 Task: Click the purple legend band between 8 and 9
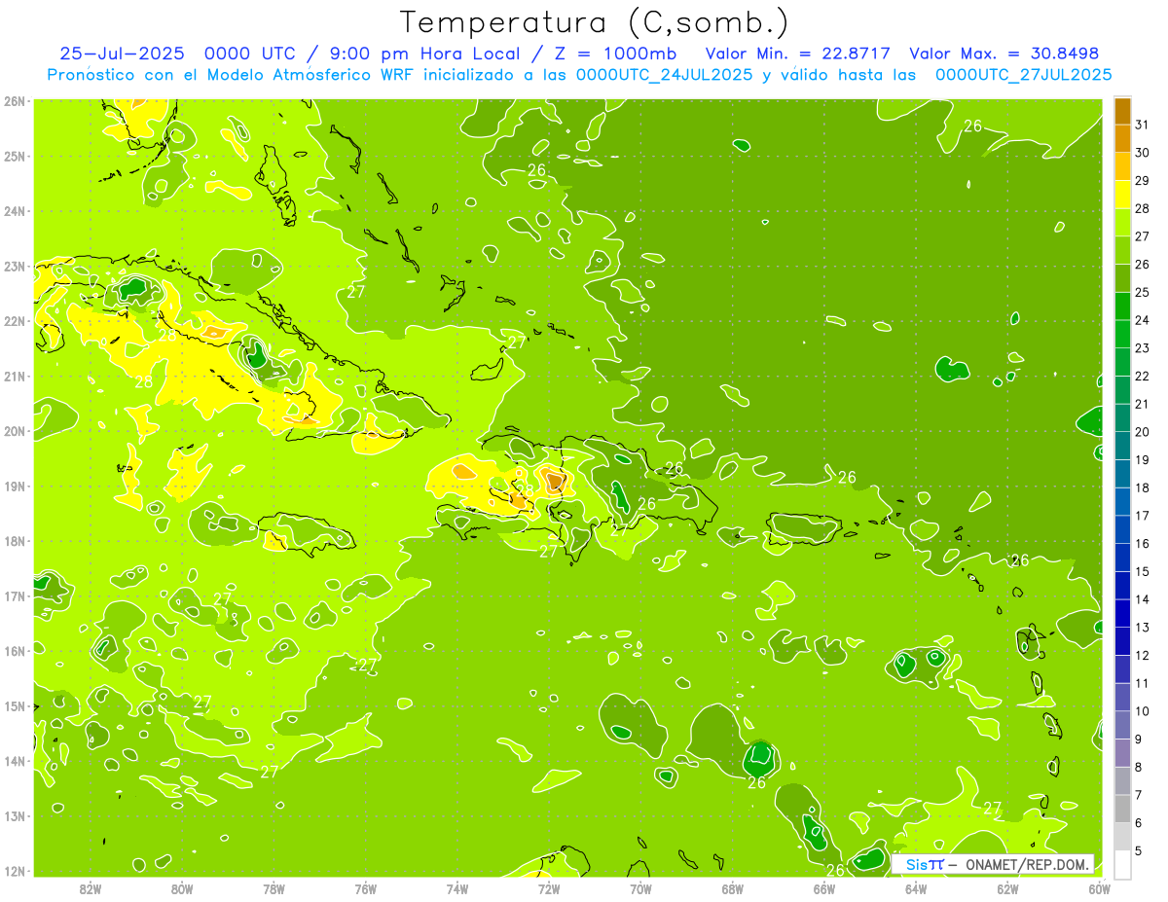click(x=1122, y=753)
